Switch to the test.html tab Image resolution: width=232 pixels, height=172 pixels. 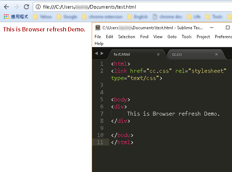tap(122, 54)
